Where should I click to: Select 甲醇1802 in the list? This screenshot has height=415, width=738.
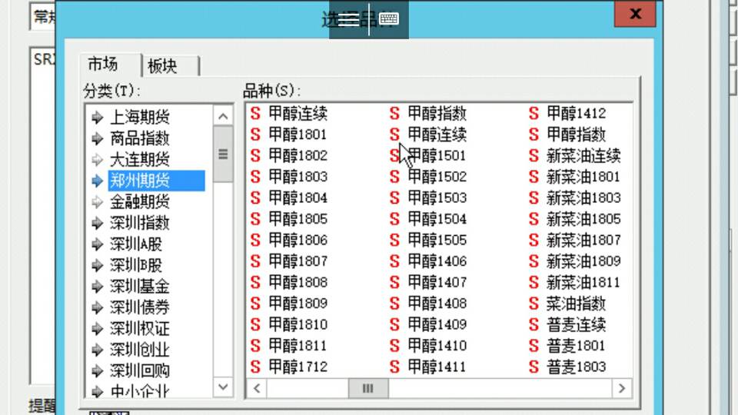coord(298,156)
